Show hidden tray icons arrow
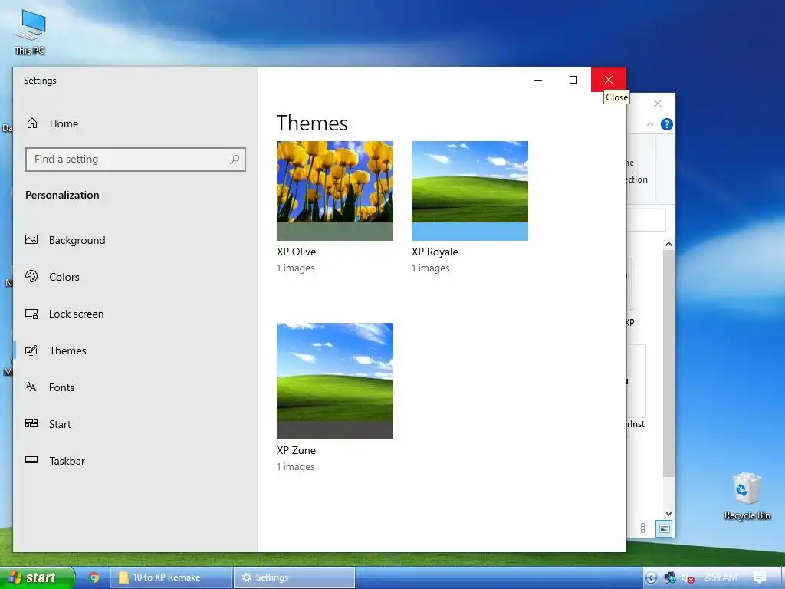Viewport: 785px width, 589px height. coord(651,578)
